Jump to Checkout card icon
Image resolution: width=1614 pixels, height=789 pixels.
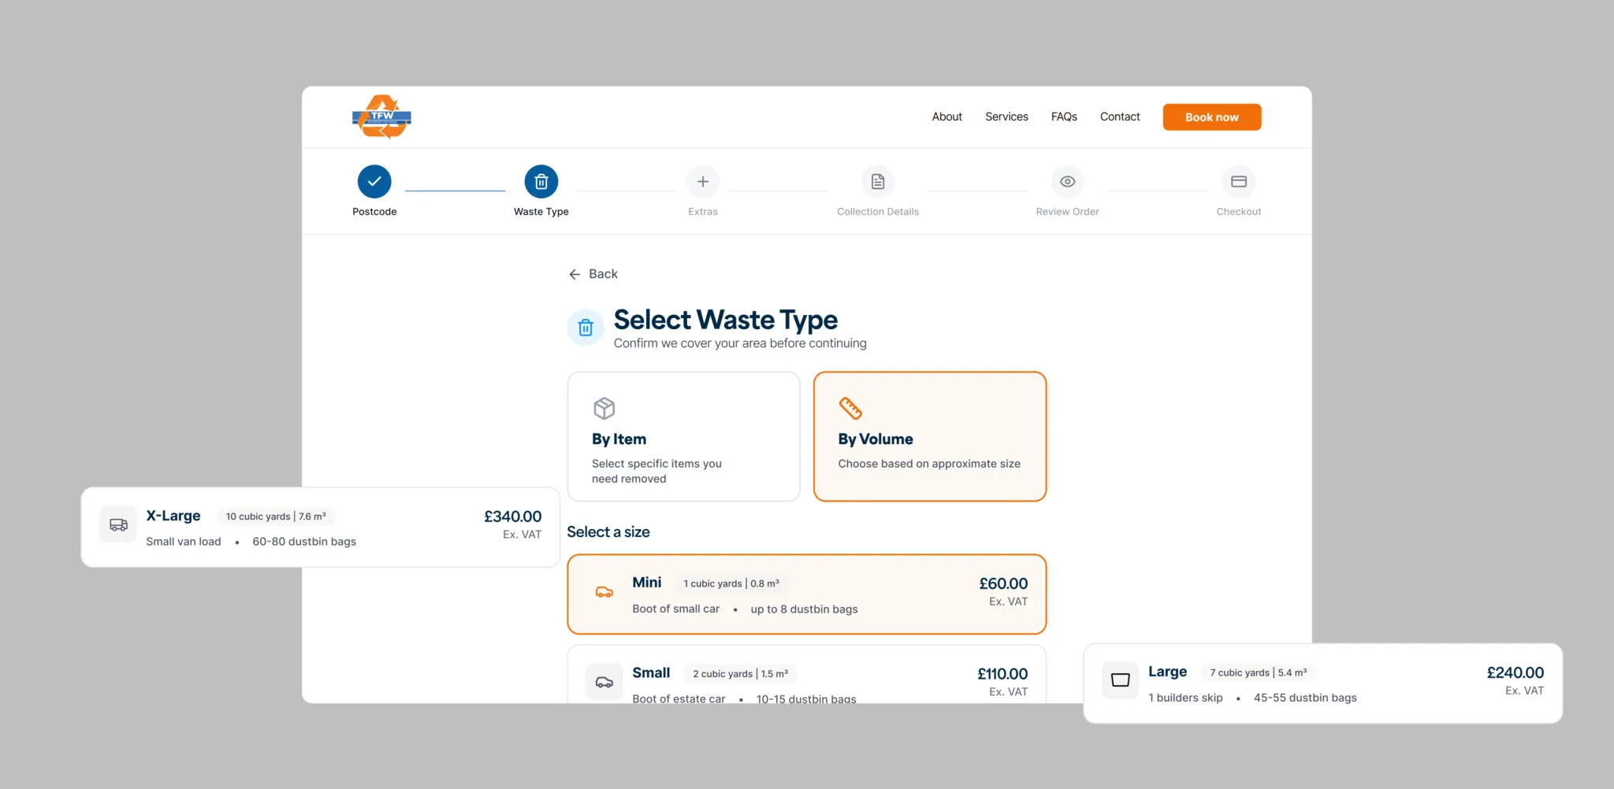(x=1239, y=182)
